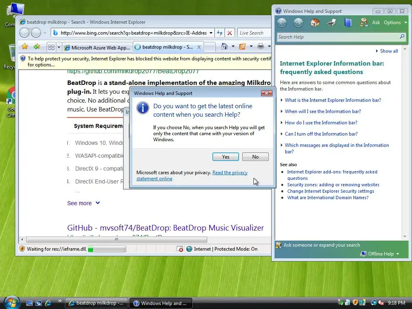Open the Windows Start orb
The height and width of the screenshot is (309, 412).
click(11, 303)
